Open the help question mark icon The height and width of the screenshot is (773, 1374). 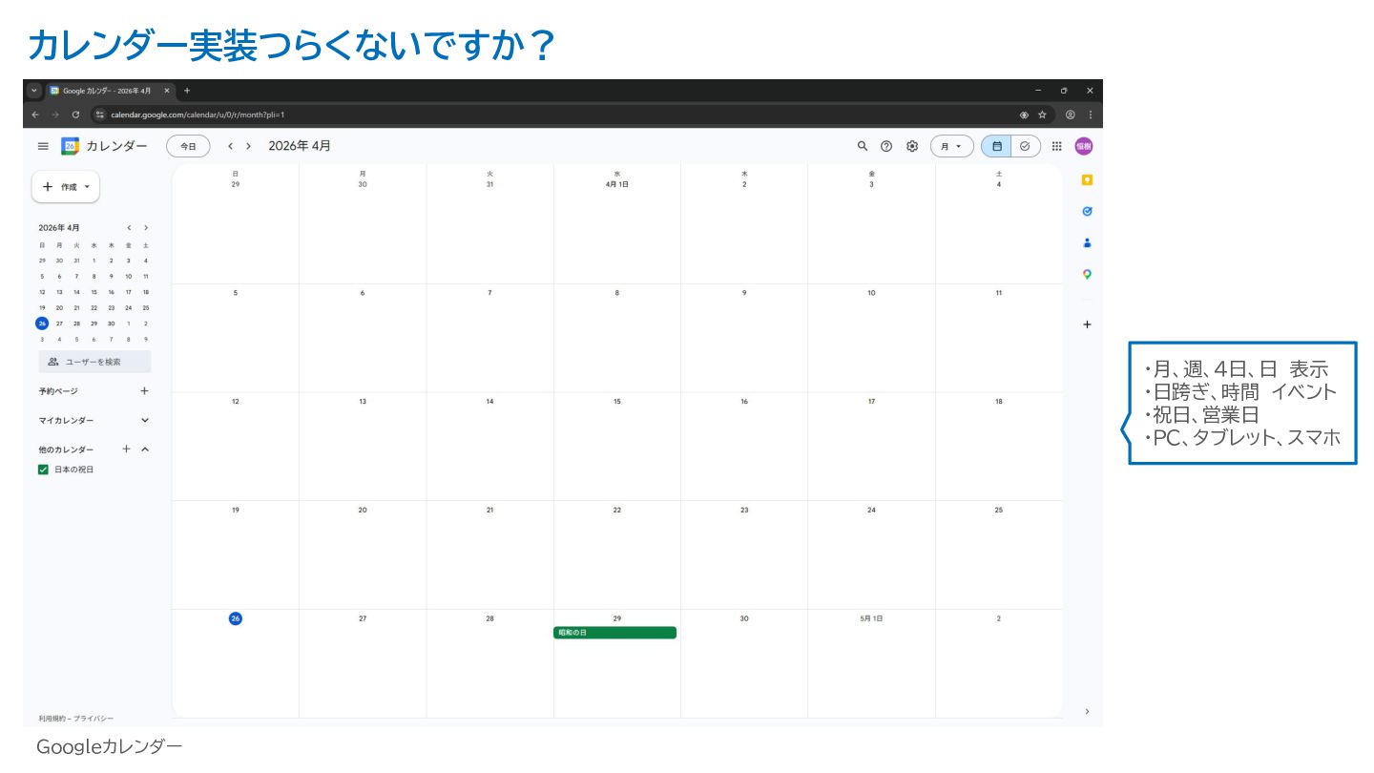tap(886, 146)
